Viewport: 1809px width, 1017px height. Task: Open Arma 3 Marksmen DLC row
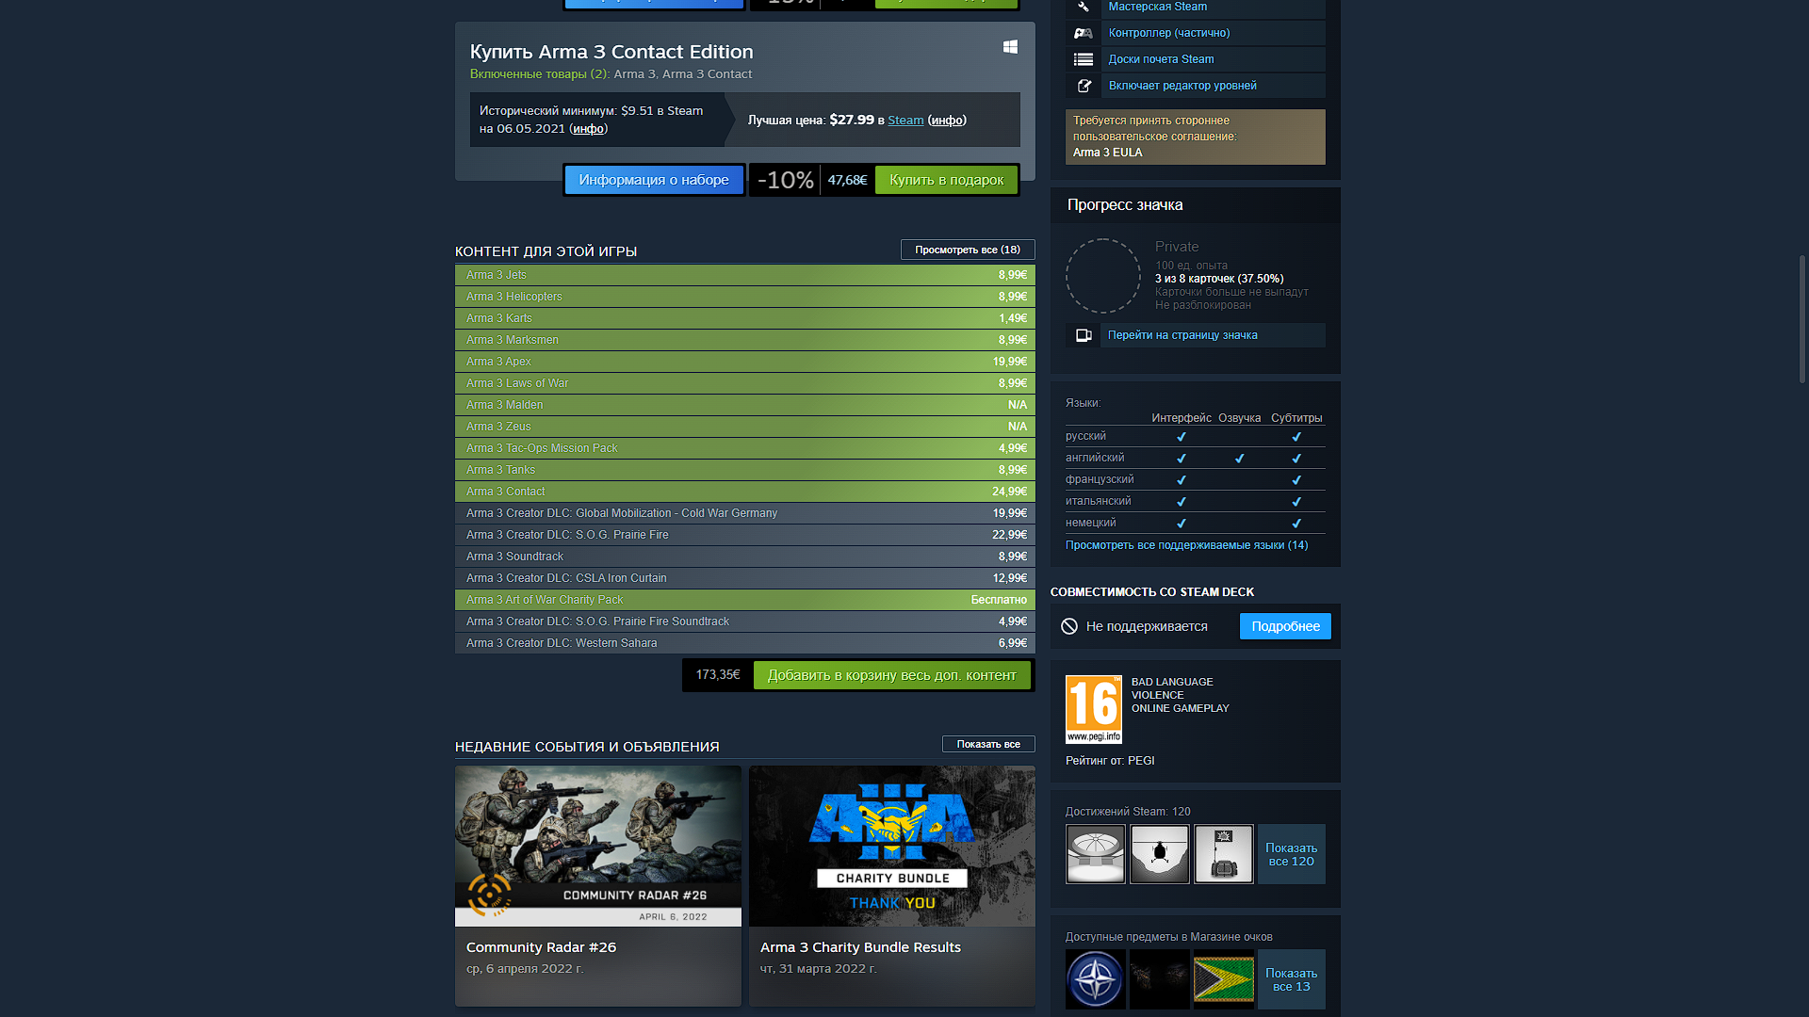pos(745,340)
